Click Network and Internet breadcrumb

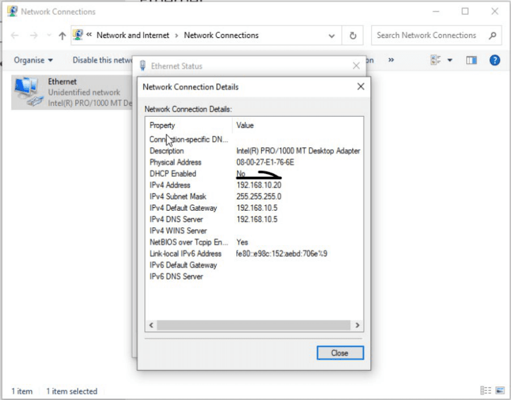tap(133, 35)
